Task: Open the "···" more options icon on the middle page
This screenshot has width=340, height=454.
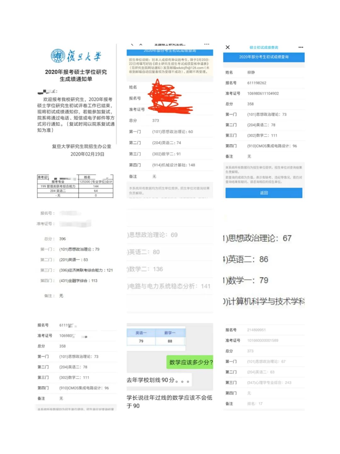Action: (x=207, y=44)
